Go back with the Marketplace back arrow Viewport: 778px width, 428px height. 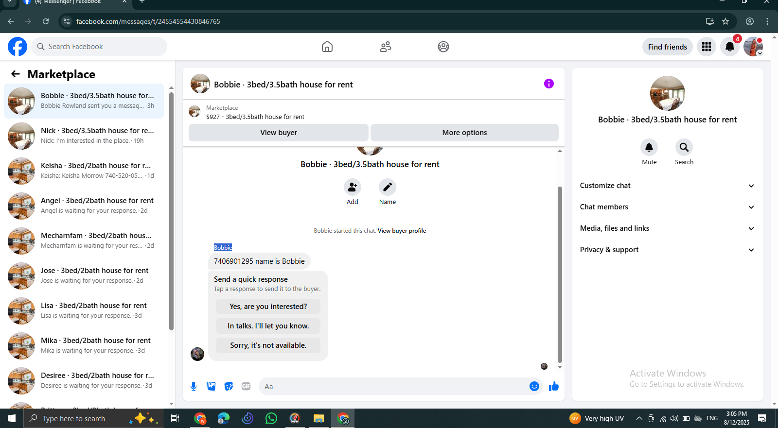[x=16, y=74]
